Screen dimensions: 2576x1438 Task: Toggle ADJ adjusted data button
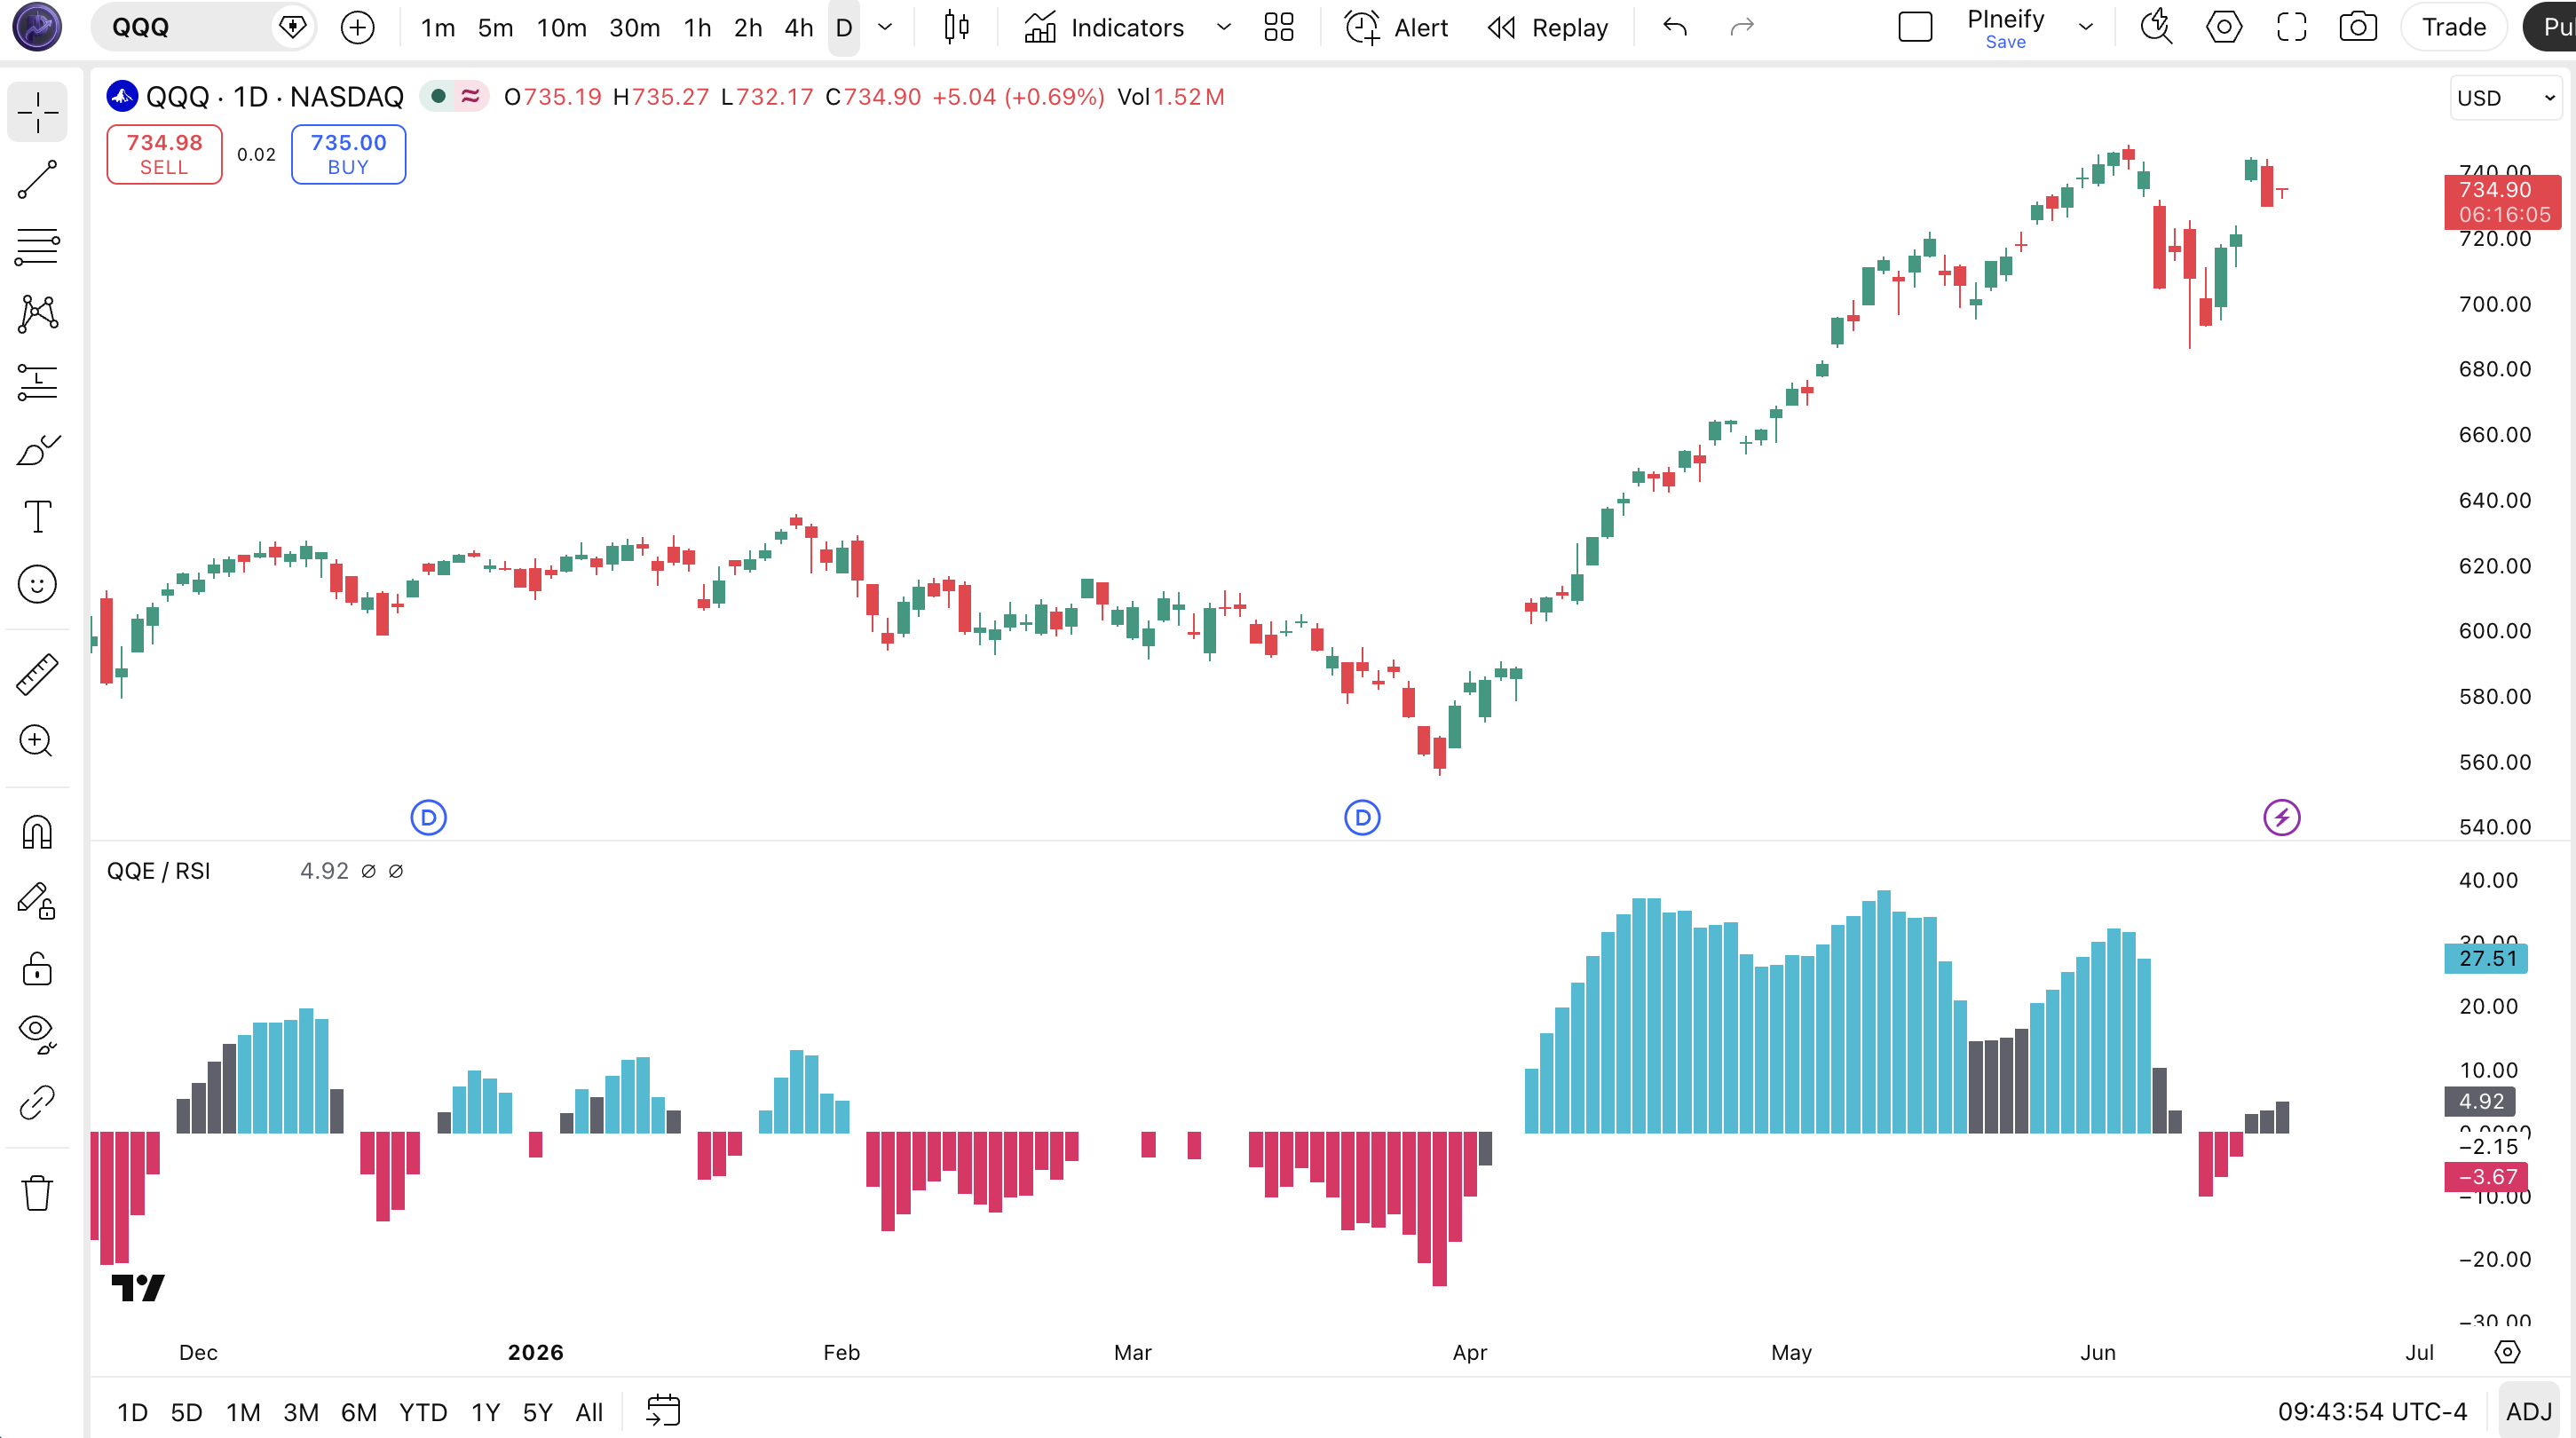[x=2530, y=1412]
